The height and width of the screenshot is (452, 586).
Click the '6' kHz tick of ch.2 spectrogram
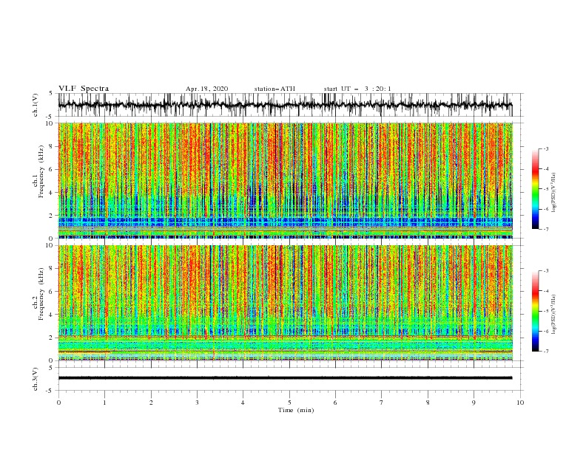52,292
